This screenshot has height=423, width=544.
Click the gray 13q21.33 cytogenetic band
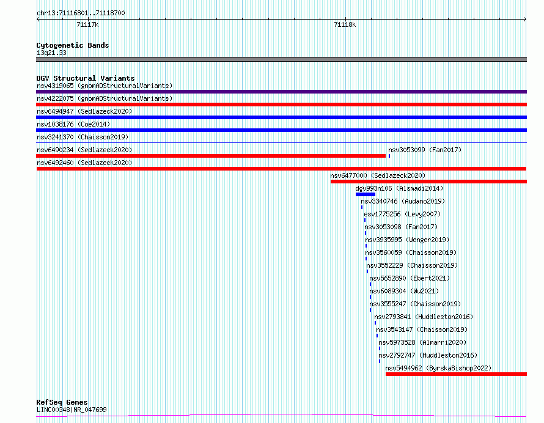tap(281, 59)
